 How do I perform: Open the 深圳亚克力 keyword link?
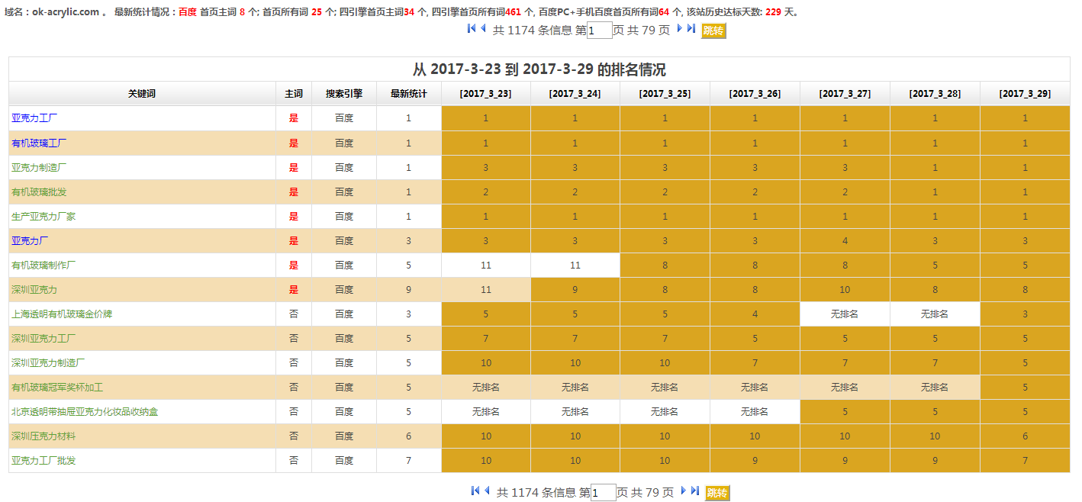click(x=34, y=290)
